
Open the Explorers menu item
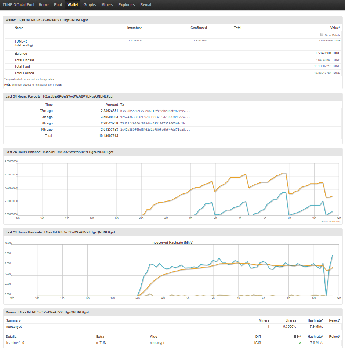coord(127,5)
